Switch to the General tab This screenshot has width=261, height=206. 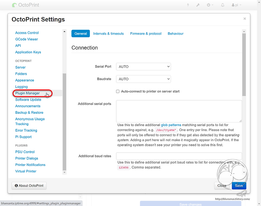click(x=80, y=33)
